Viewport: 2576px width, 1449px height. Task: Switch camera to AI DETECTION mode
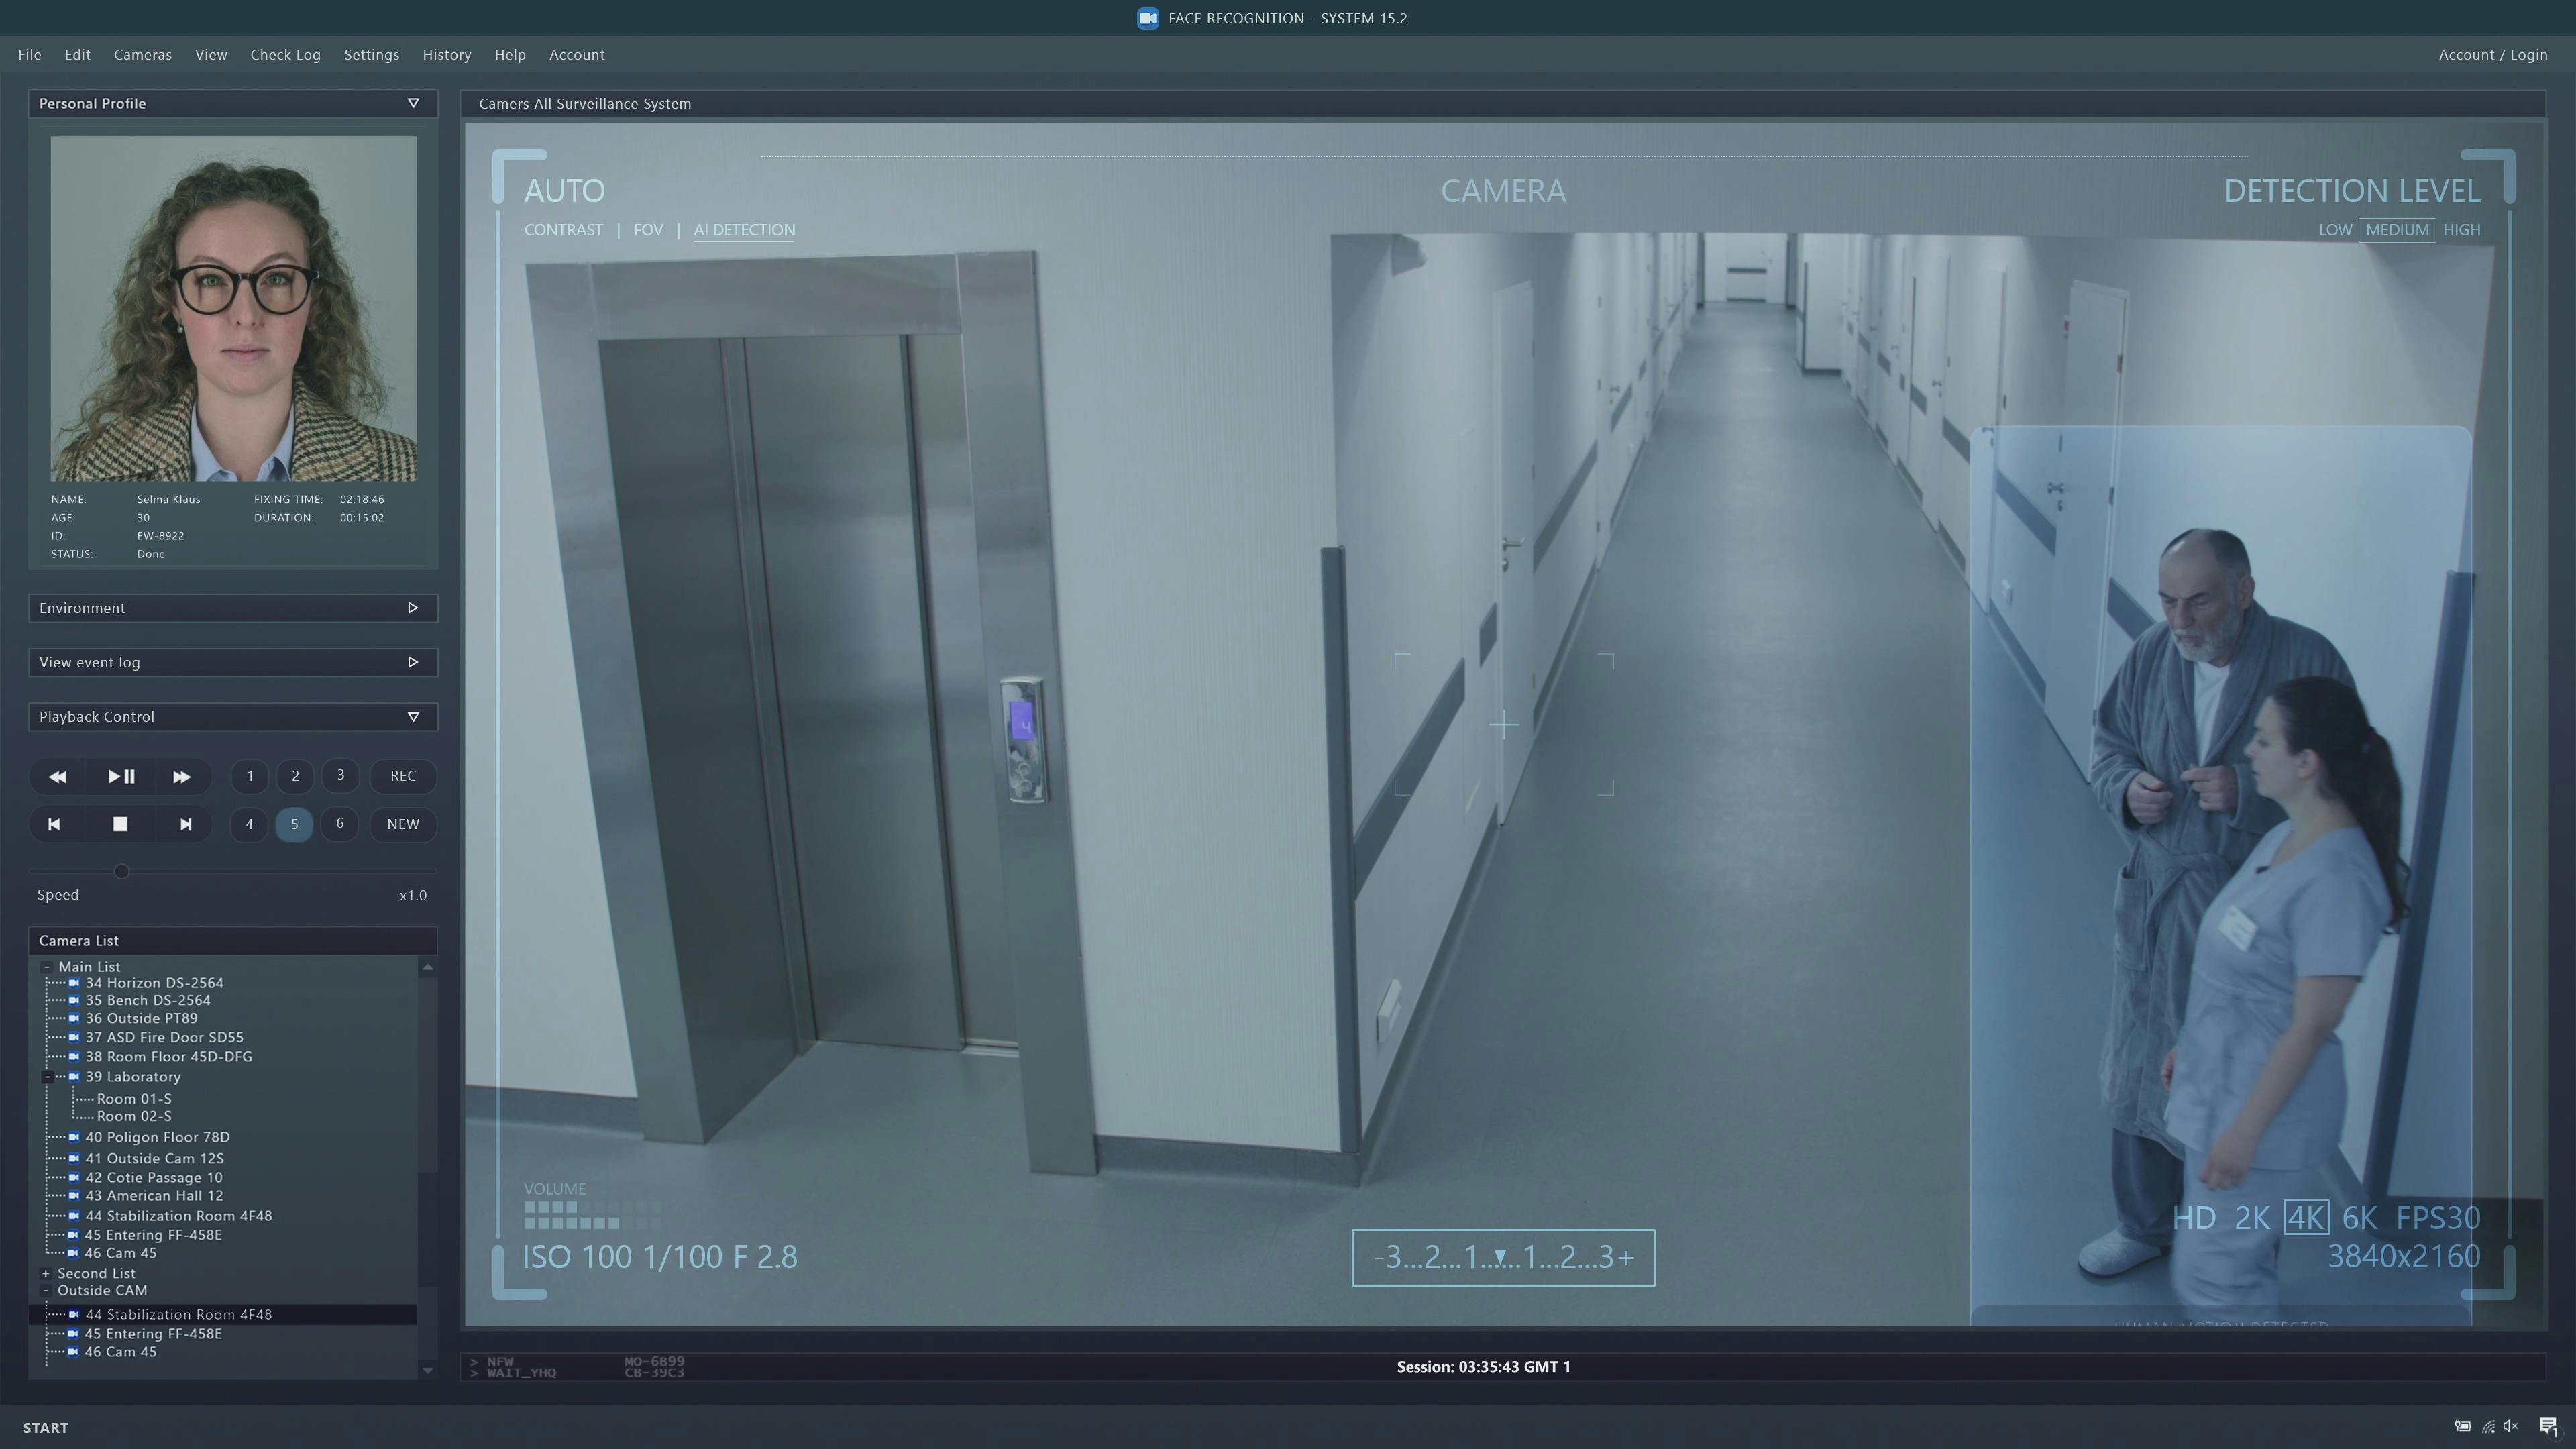tap(744, 230)
